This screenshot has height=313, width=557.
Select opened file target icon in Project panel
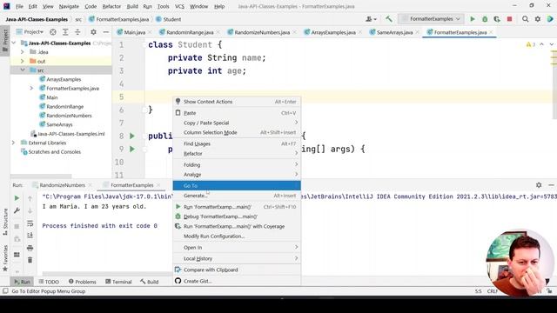pyautogui.click(x=53, y=32)
